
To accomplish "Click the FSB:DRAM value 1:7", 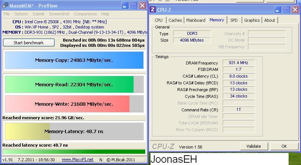I will (x=239, y=69).
